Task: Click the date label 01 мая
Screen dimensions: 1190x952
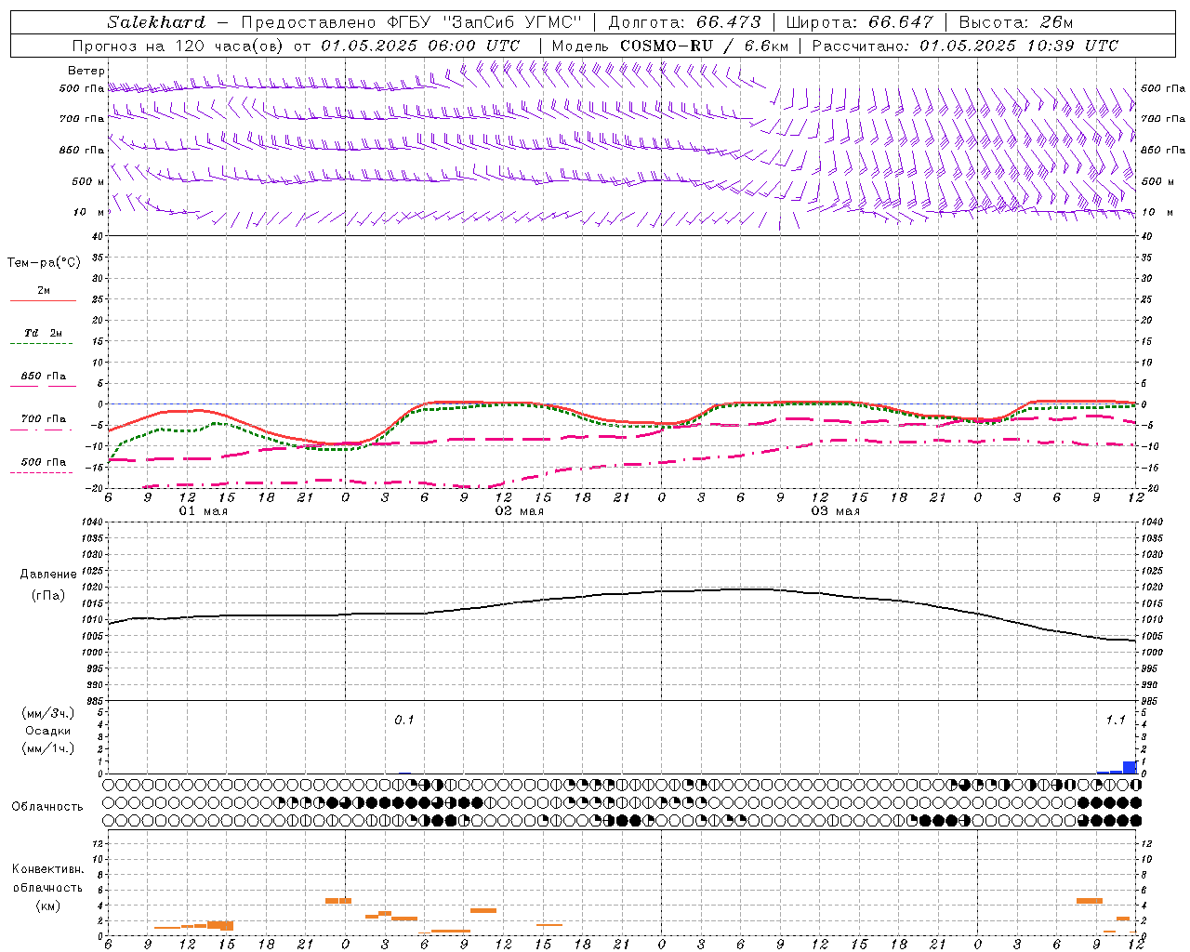Action: coord(204,511)
